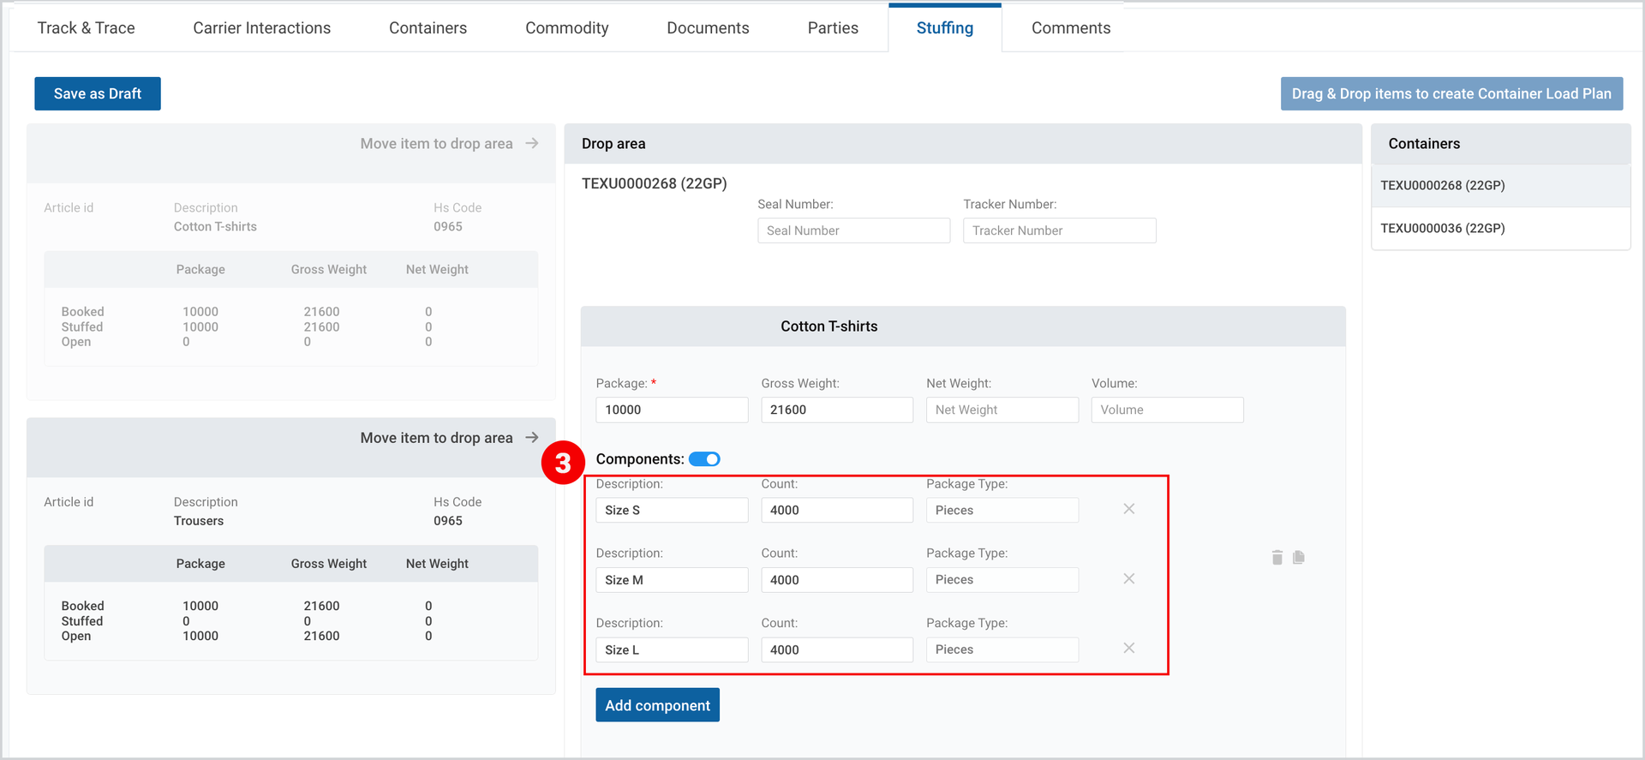This screenshot has width=1645, height=760.
Task: Edit the Size L description field
Action: point(672,649)
